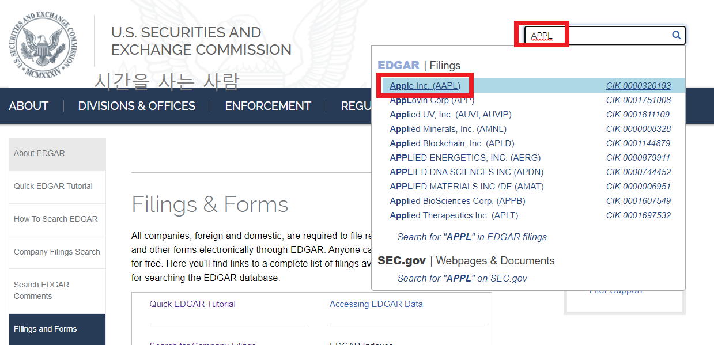This screenshot has width=714, height=345.
Task: Select APPLIED DNA SCIENCES INC (APDN)
Action: tap(466, 172)
